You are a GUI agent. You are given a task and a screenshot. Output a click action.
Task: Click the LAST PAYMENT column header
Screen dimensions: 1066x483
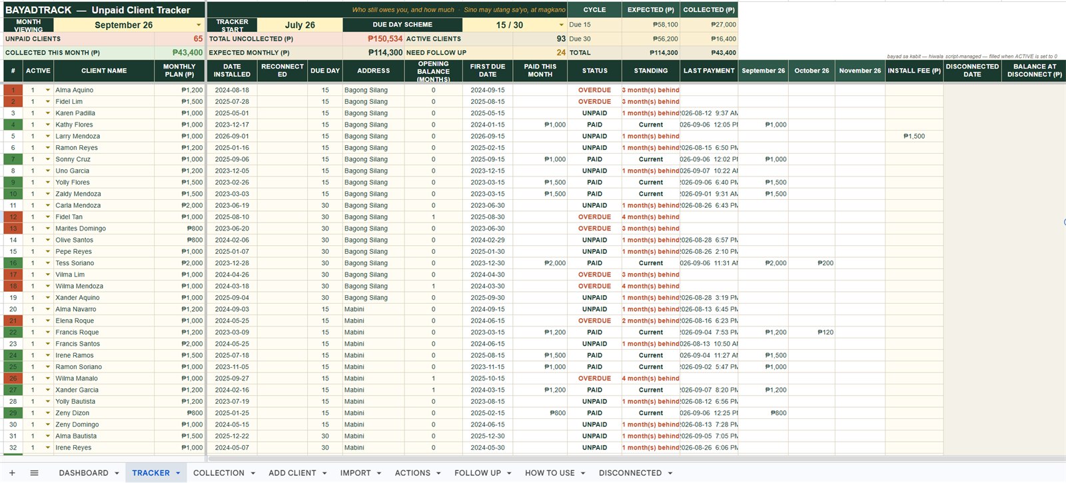click(x=709, y=71)
